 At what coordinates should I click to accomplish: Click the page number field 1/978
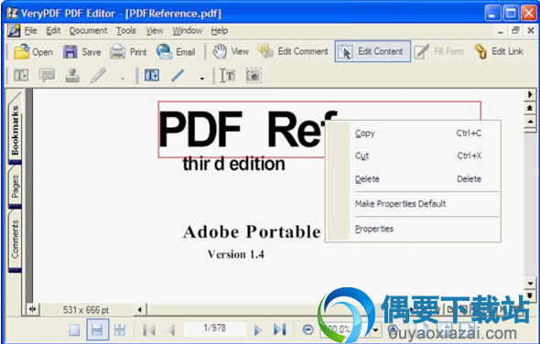pyautogui.click(x=214, y=328)
